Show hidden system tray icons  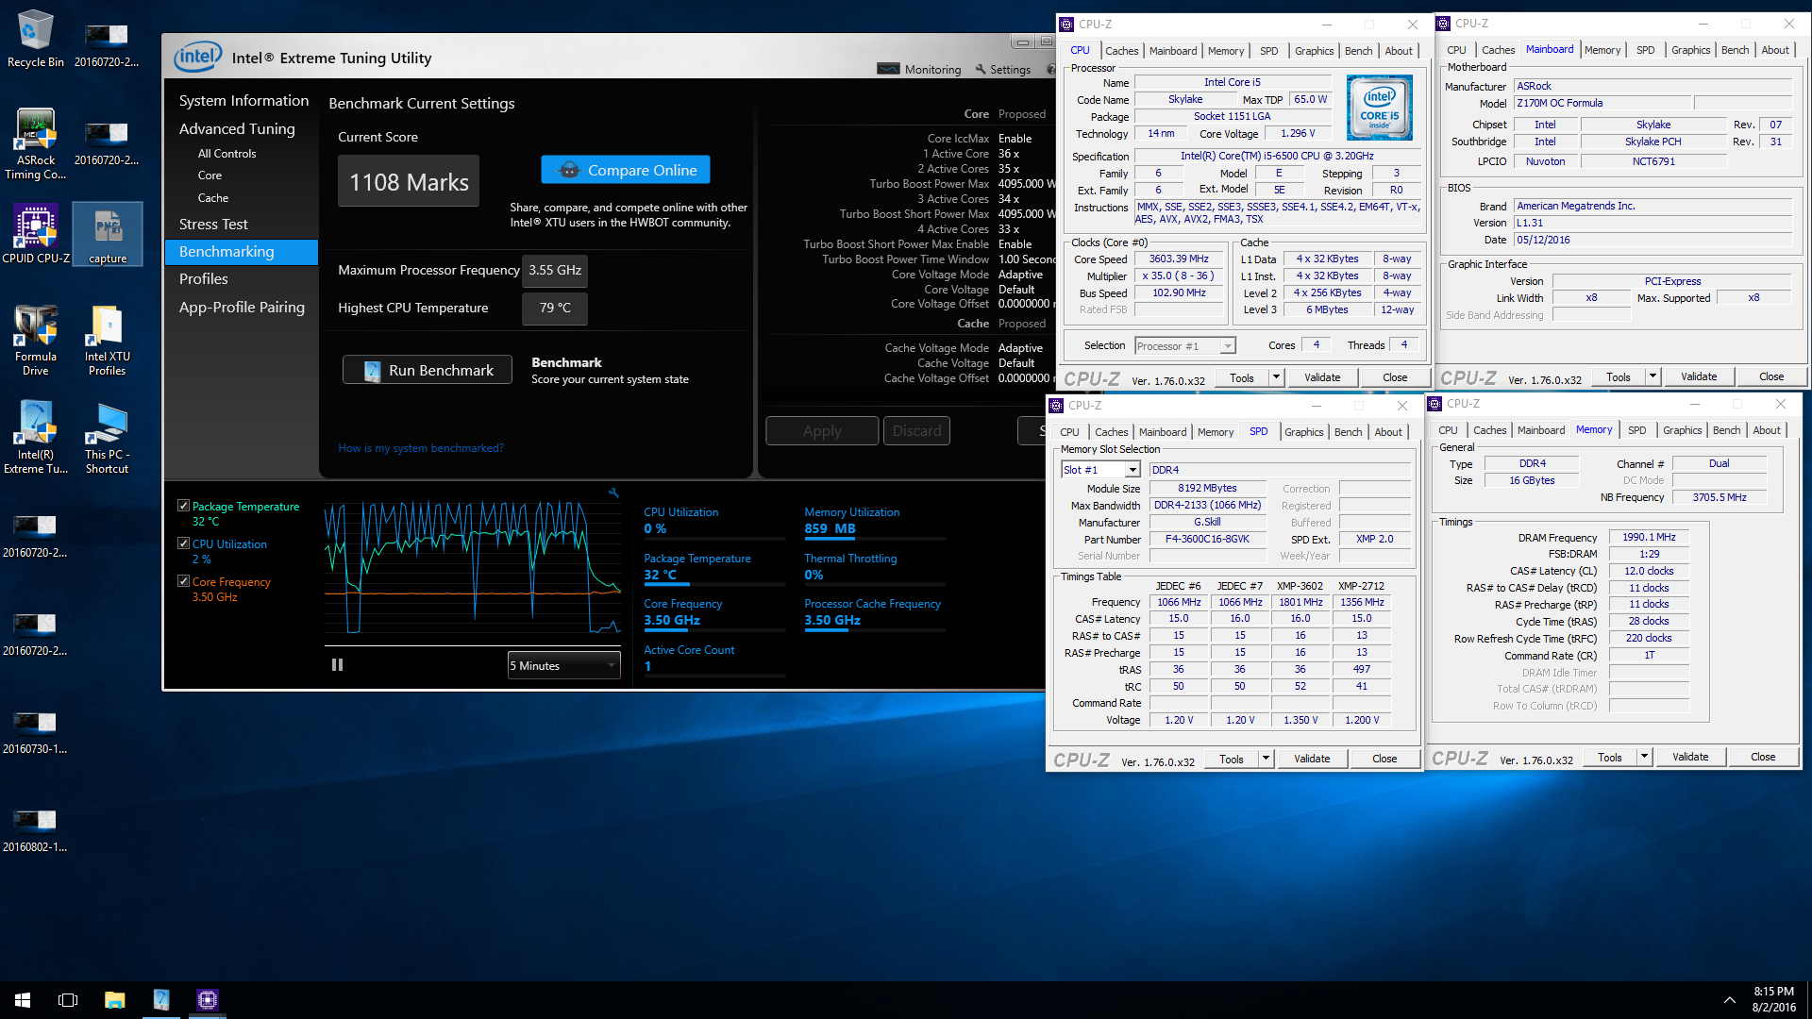1729,1000
